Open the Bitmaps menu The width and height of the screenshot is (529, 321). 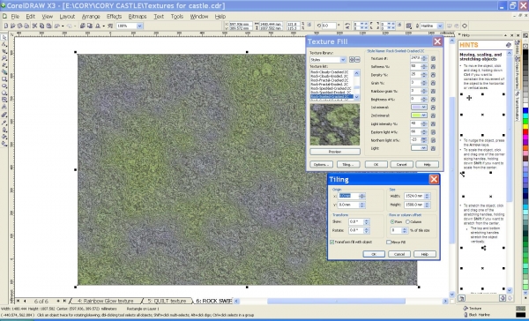[x=138, y=16]
